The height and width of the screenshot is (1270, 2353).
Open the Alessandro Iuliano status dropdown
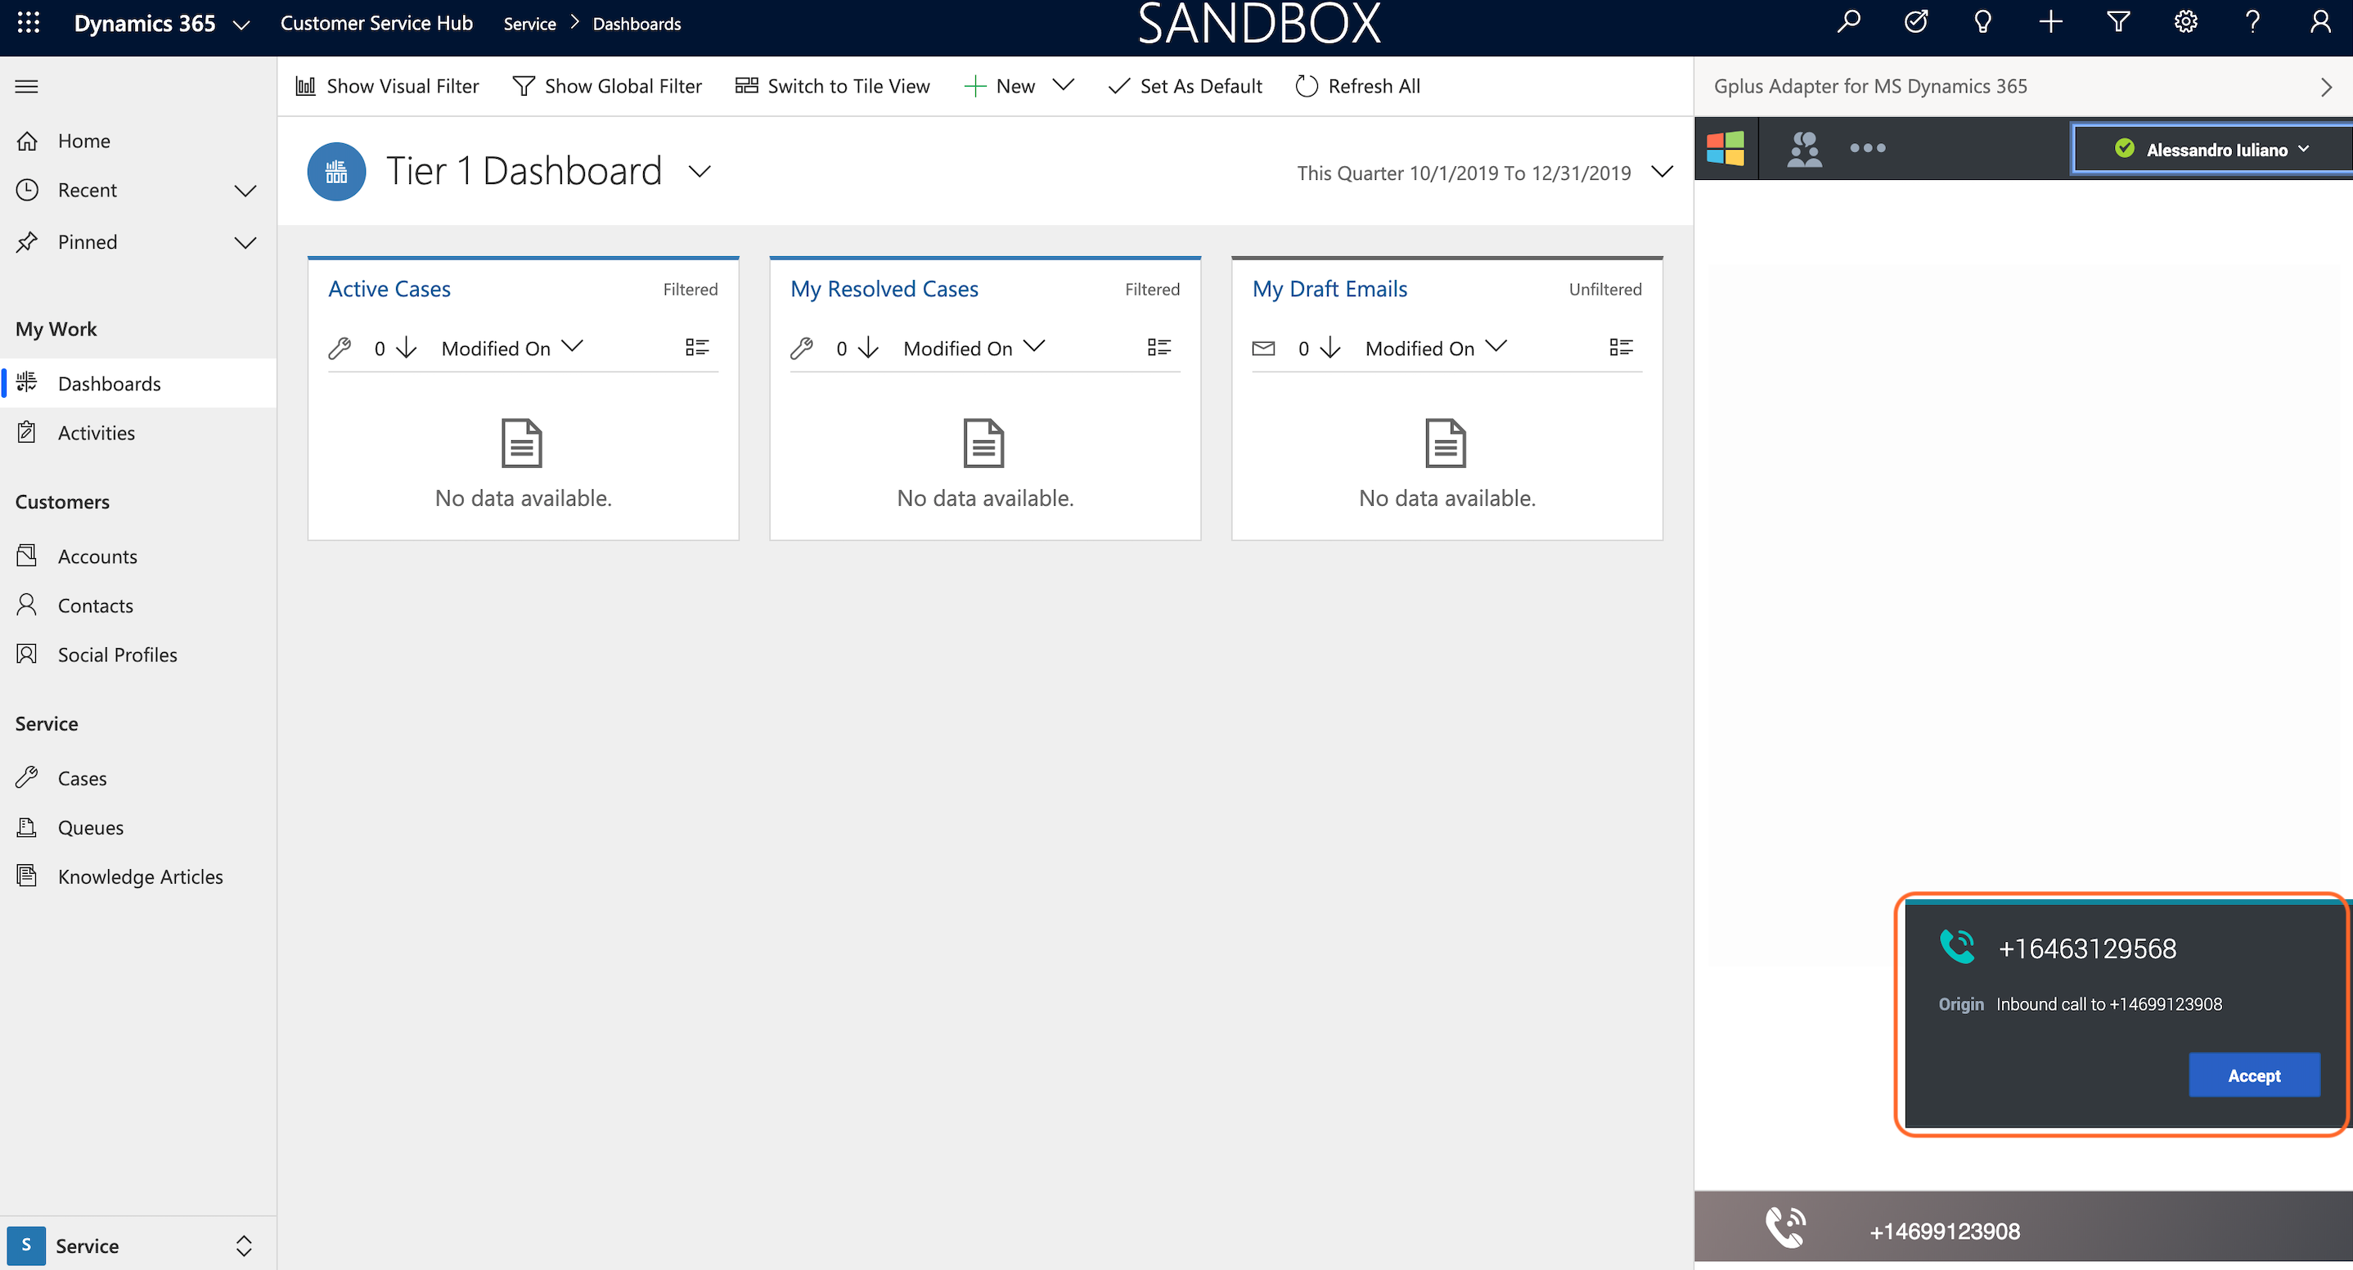2212,149
